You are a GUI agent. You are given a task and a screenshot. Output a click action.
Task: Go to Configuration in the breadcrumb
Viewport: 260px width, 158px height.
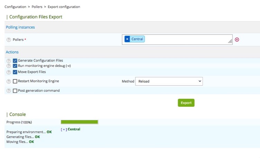[x=15, y=7]
